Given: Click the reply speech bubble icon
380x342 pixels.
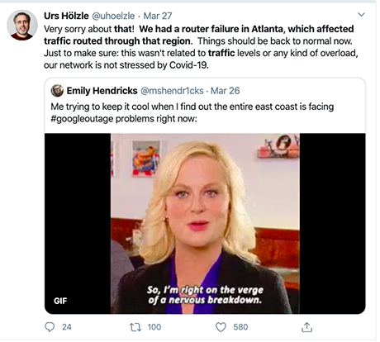Looking at the screenshot, I should coord(50,327).
